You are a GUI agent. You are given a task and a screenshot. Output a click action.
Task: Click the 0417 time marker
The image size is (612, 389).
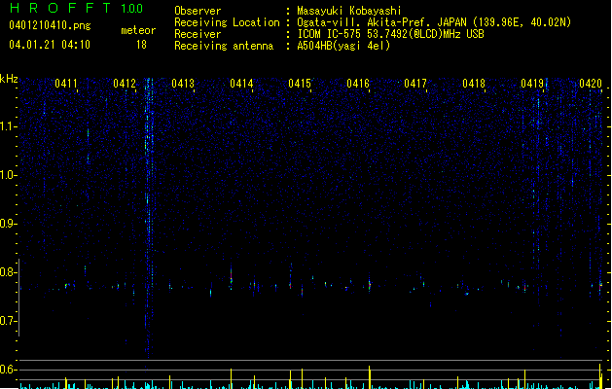coord(415,84)
